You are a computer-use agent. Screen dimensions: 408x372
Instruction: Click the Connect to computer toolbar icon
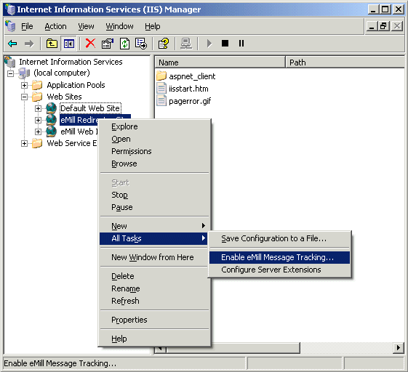click(186, 44)
